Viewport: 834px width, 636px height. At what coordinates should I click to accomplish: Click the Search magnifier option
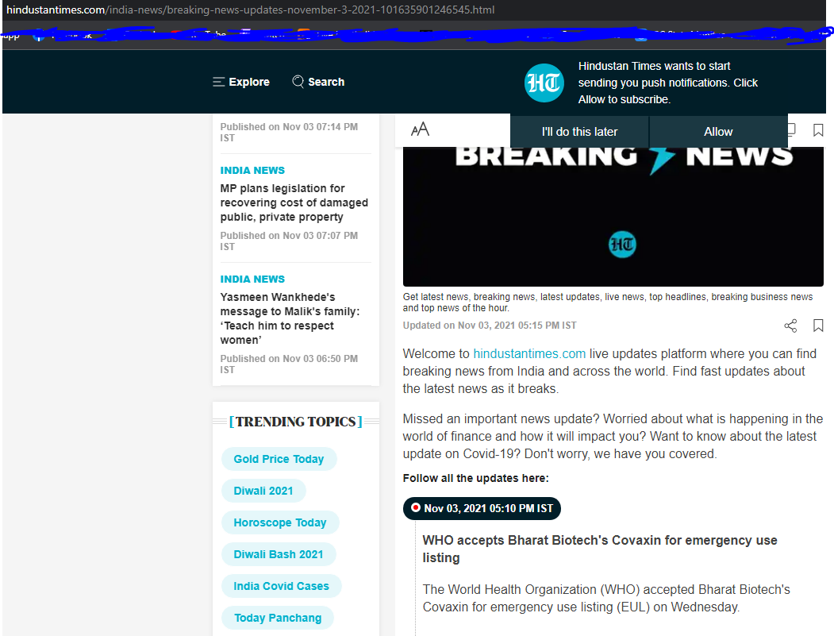(x=318, y=82)
